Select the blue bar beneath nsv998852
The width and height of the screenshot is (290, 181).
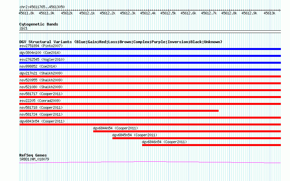[150, 70]
